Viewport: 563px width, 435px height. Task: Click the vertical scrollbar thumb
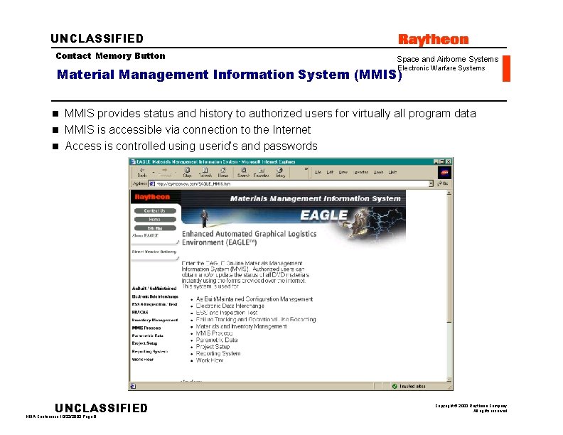[x=449, y=259]
